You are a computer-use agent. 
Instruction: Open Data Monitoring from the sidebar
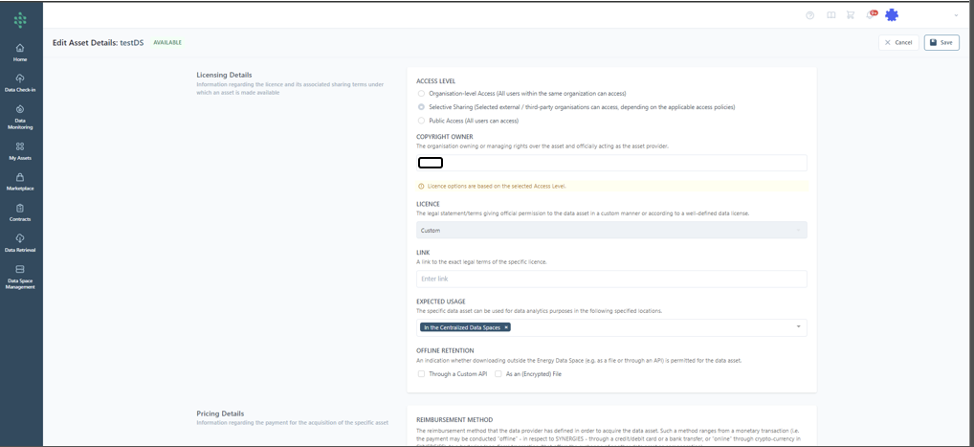tap(20, 117)
